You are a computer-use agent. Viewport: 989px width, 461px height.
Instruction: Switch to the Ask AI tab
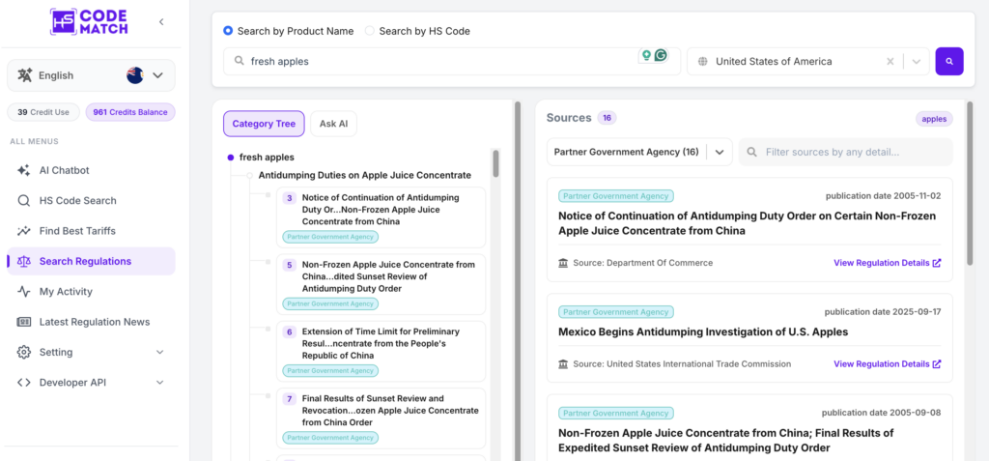(x=333, y=124)
